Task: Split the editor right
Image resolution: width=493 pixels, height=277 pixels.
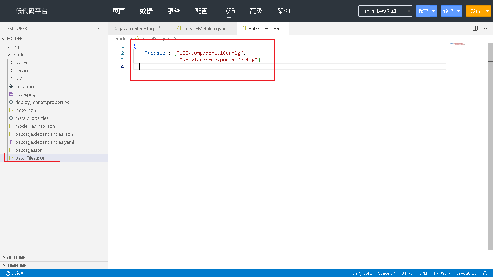Action: 476,29
